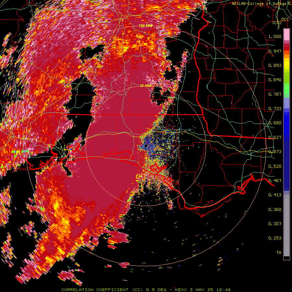Select the 0.840 scale value
Screen dimensions: 292x292
275,80
